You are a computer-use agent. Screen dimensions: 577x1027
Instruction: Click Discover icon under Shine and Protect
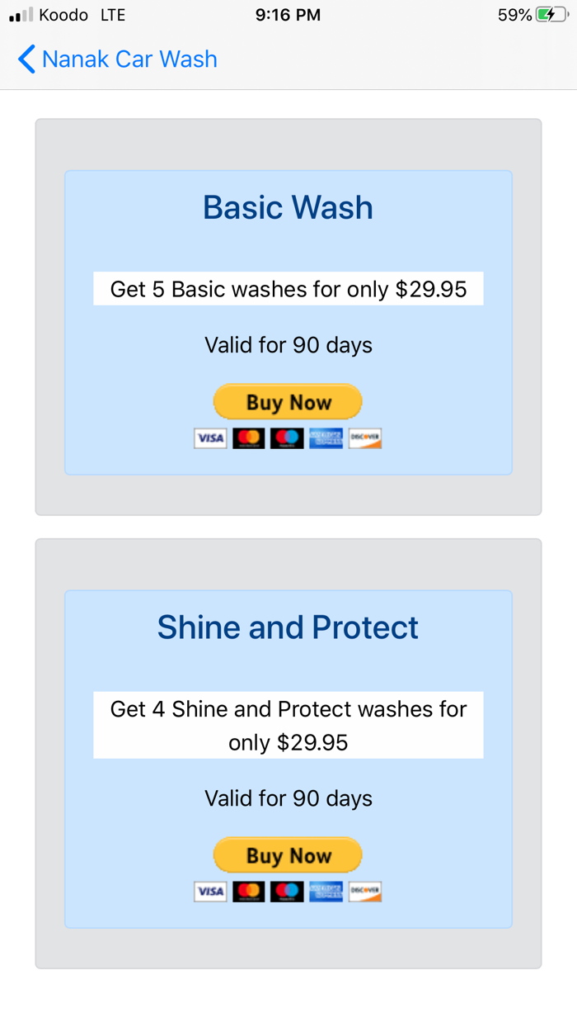[364, 892]
